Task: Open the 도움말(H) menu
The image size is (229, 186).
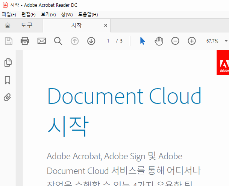Action: 88,14
